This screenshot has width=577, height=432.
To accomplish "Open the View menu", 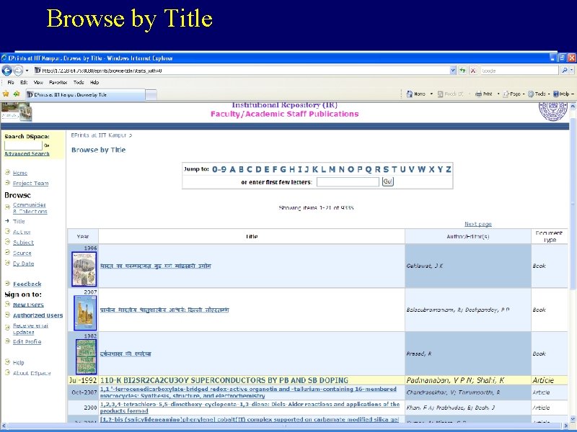I will (x=38, y=82).
